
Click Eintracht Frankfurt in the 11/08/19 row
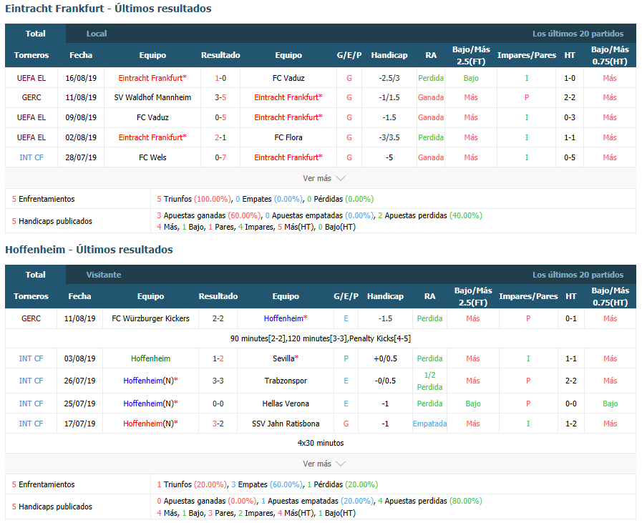[288, 97]
